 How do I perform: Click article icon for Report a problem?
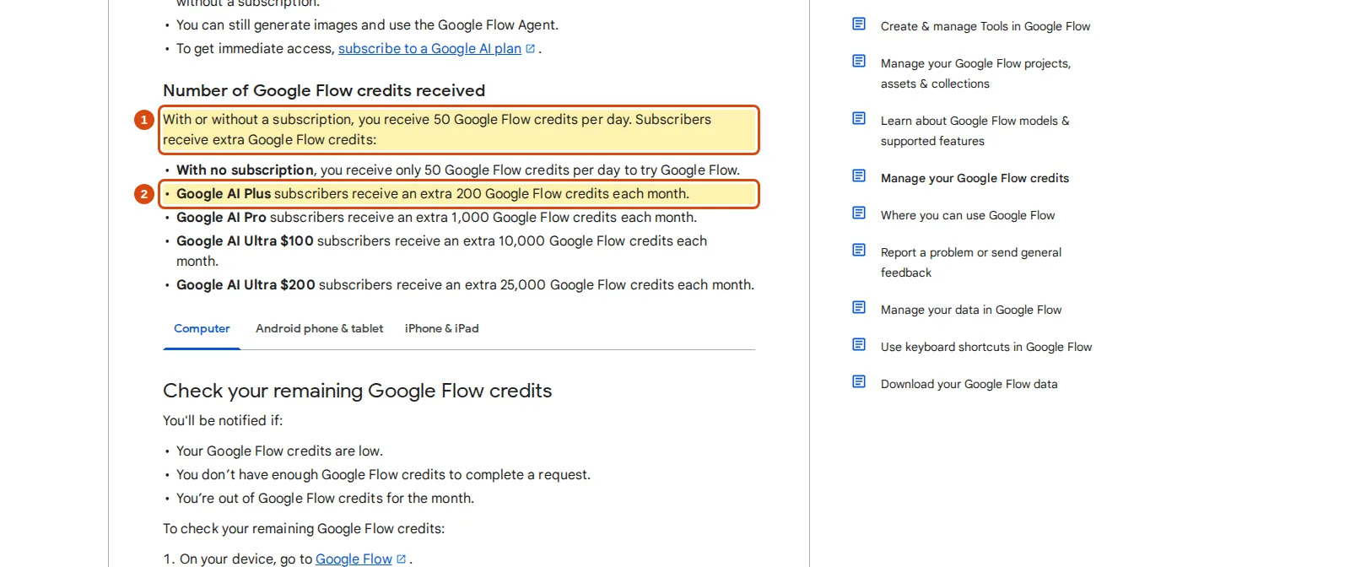point(859,251)
